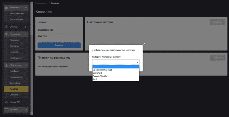Click the button in Платежные методы panel
This screenshot has height=117, width=229.
[x=217, y=22]
